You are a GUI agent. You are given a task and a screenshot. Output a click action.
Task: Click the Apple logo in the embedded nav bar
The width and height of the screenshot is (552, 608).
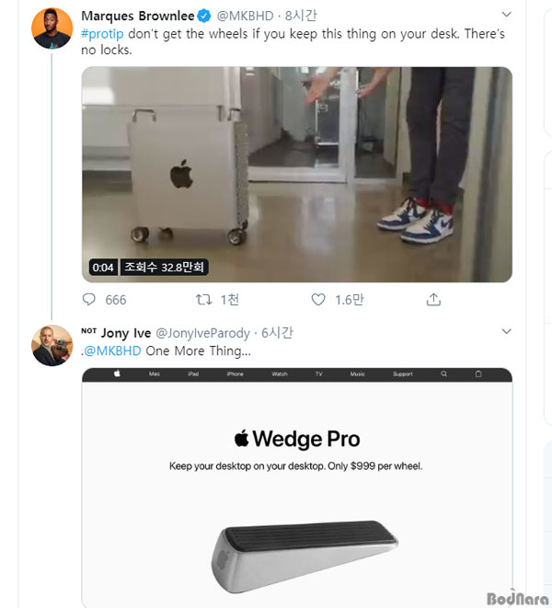pos(117,374)
